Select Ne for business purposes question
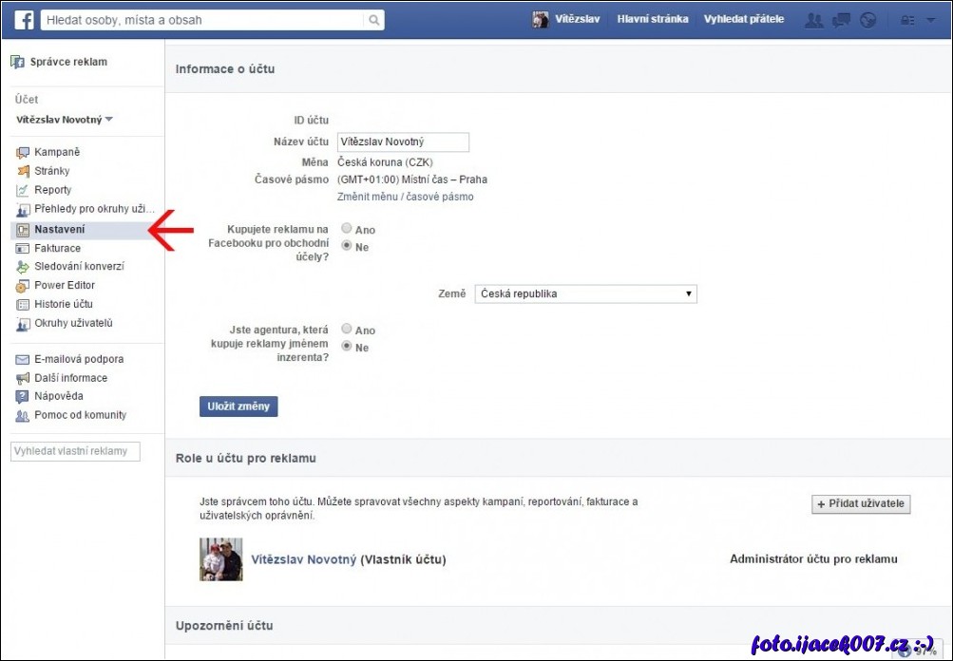Screen dimensions: 953x661 [347, 246]
